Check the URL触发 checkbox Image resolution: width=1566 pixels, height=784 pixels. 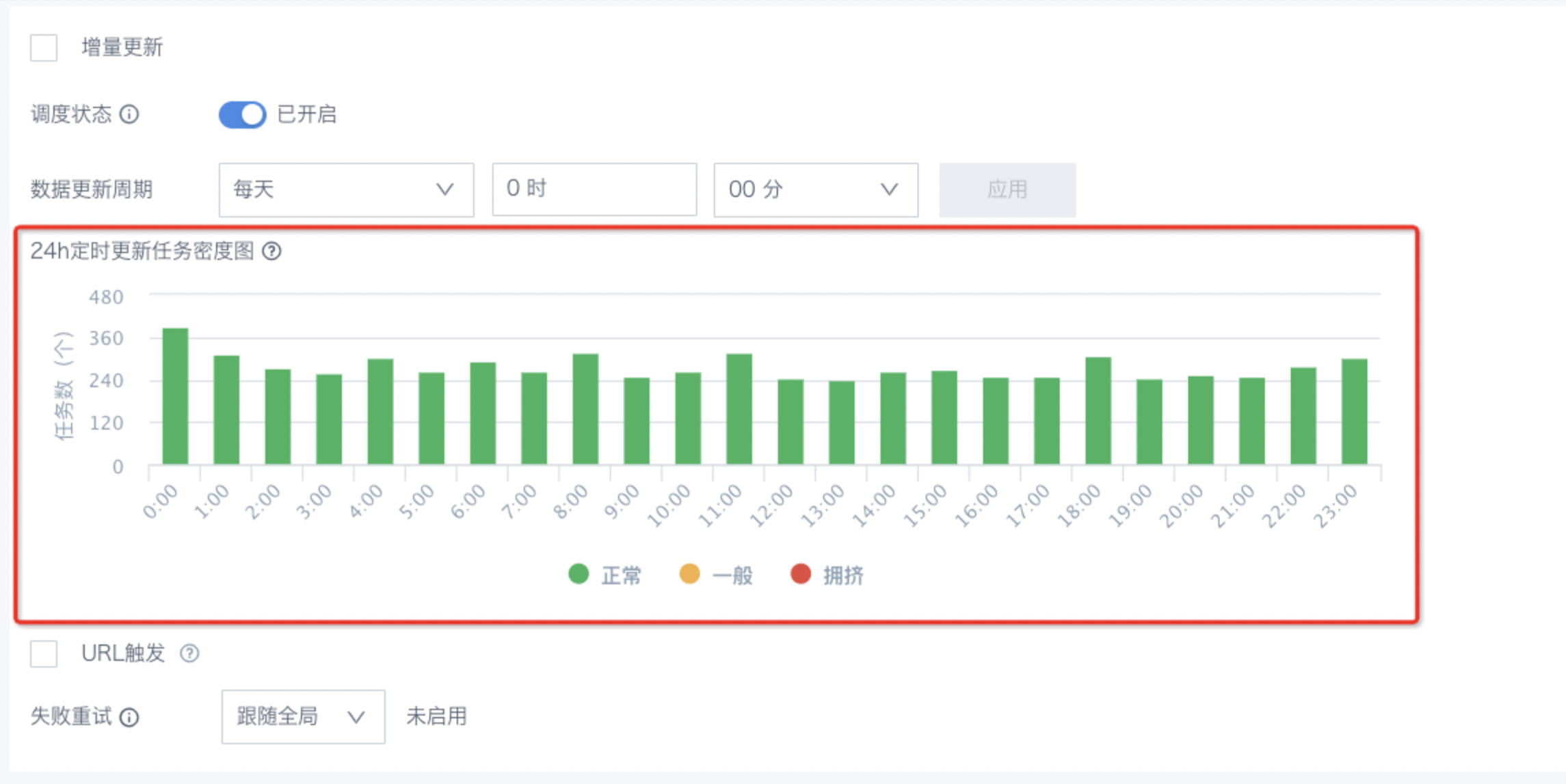click(44, 653)
